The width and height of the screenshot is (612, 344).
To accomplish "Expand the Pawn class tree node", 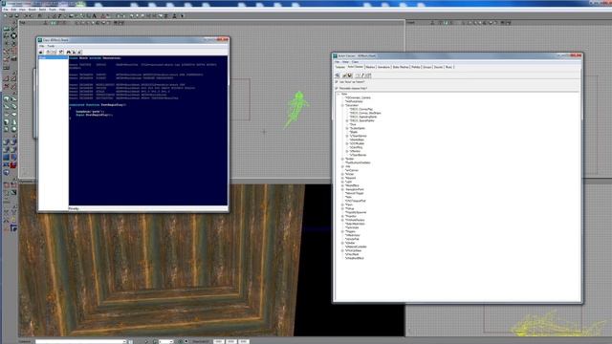I will tap(342, 204).
